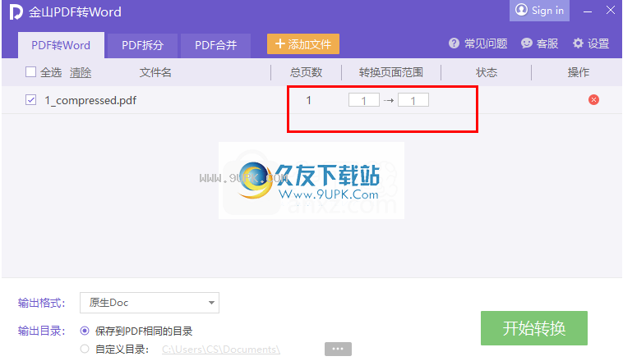Click the Sign in button
Viewport: 623px width, 361px height.
(x=539, y=11)
